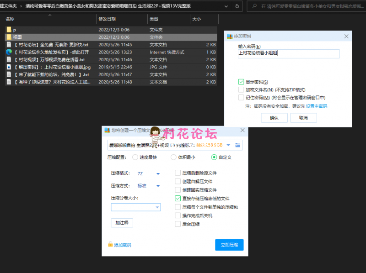The image size is (366, 273).
Task: Open the 7Z compression format dropdown
Action: coord(158,173)
